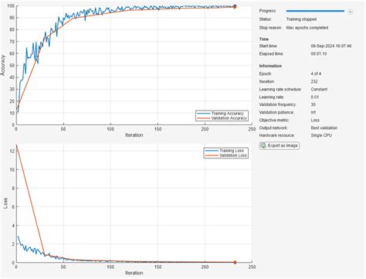
Task: Select the Training Accuracy legend entry
Action: click(x=222, y=114)
